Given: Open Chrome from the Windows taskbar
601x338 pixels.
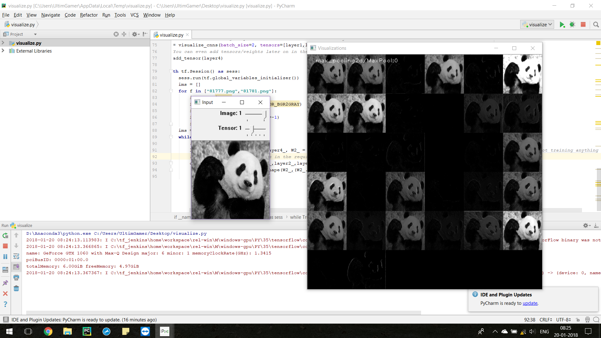Looking at the screenshot, I should tap(48, 331).
